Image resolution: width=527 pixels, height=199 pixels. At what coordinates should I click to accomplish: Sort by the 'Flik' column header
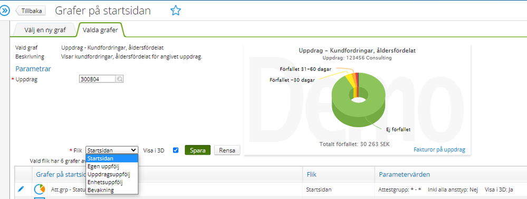[312, 175]
